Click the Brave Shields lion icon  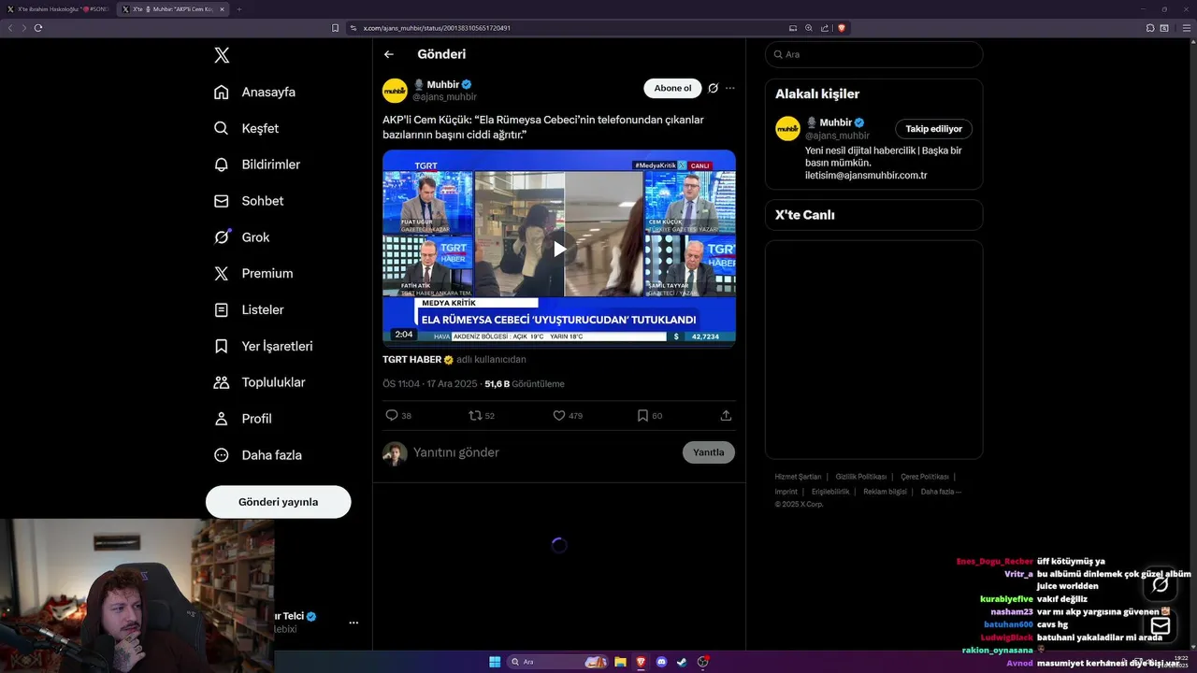click(841, 28)
